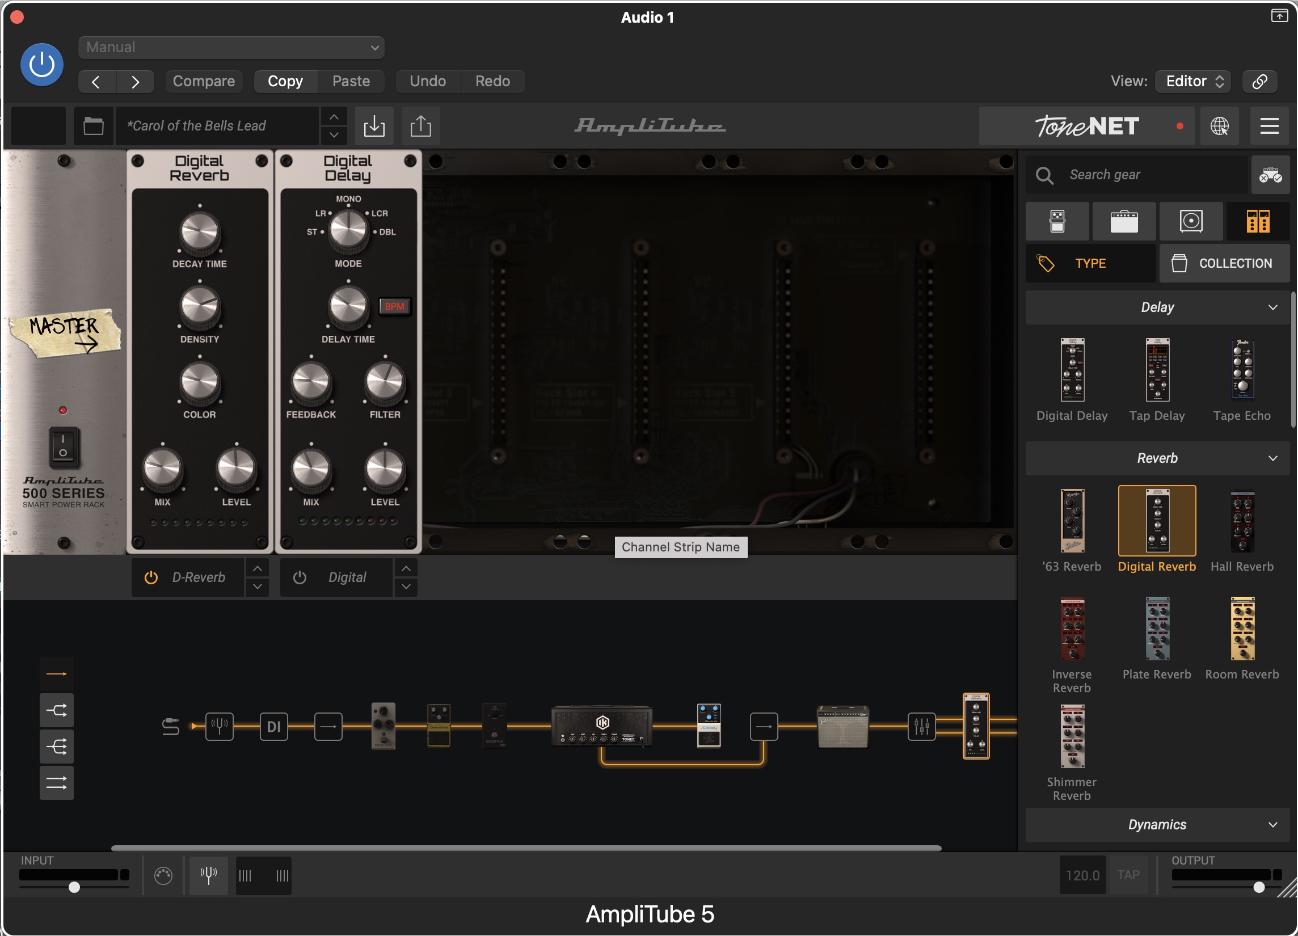Toggle the tuner in the bottom bar

coord(209,876)
